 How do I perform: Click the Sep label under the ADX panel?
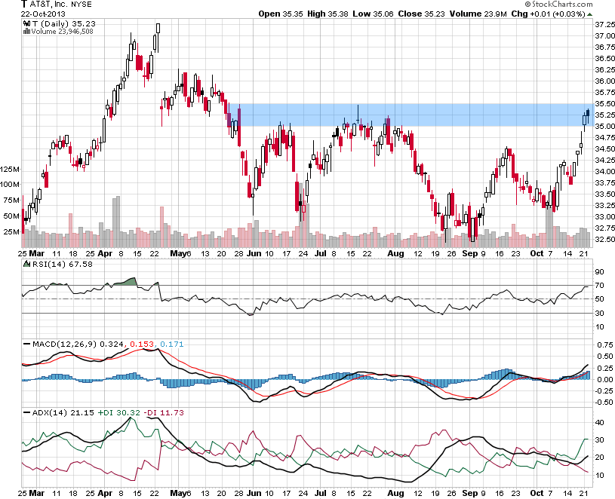point(470,493)
